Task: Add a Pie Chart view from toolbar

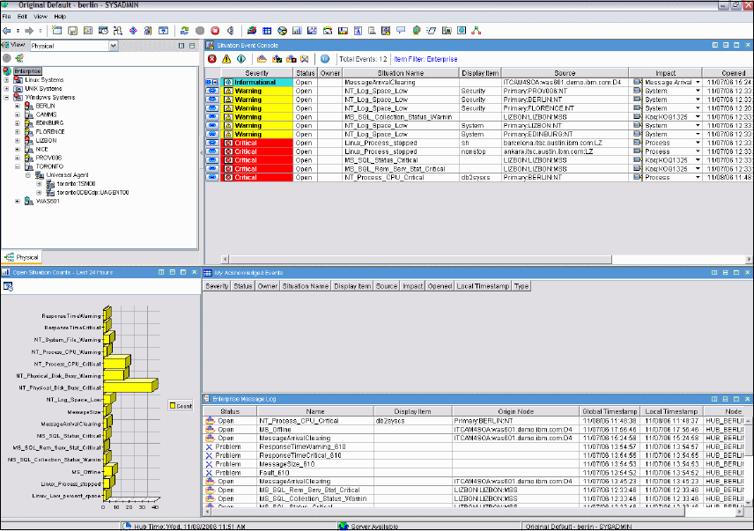Action: point(282,31)
